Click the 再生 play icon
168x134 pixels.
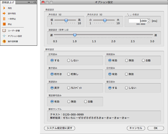coord(4,9)
